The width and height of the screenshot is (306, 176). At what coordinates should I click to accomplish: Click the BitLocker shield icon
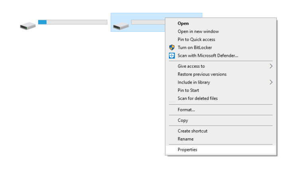[172, 47]
